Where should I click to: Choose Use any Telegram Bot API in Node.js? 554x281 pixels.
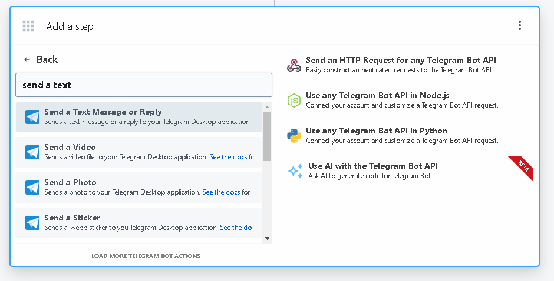[393, 100]
